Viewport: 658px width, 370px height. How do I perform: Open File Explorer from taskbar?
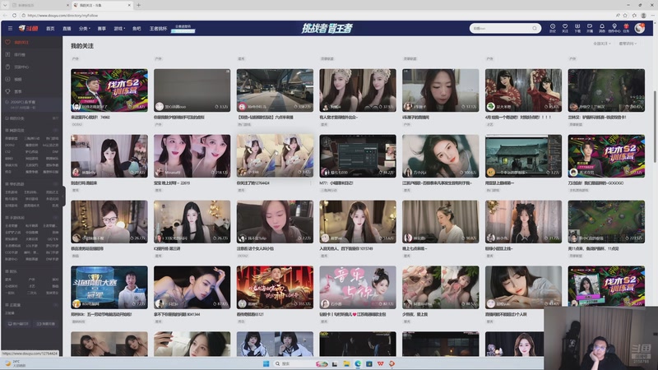coord(346,363)
